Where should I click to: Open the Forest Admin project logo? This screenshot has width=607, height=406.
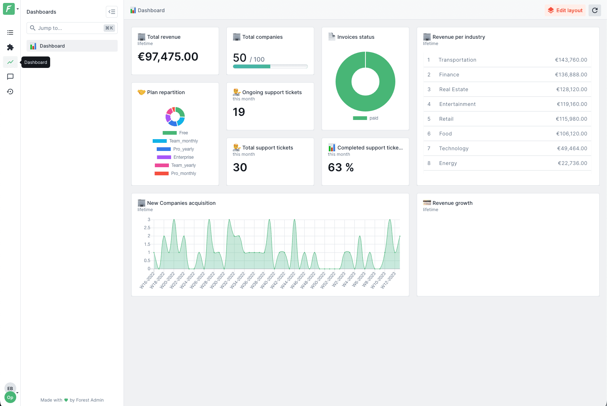pyautogui.click(x=9, y=9)
